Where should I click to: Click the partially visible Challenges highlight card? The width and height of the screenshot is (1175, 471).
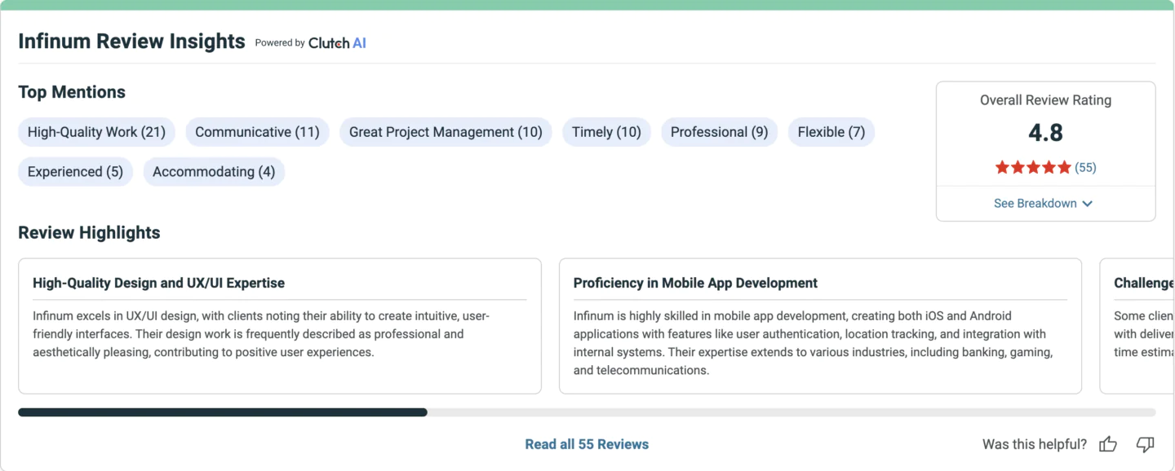(x=1137, y=326)
